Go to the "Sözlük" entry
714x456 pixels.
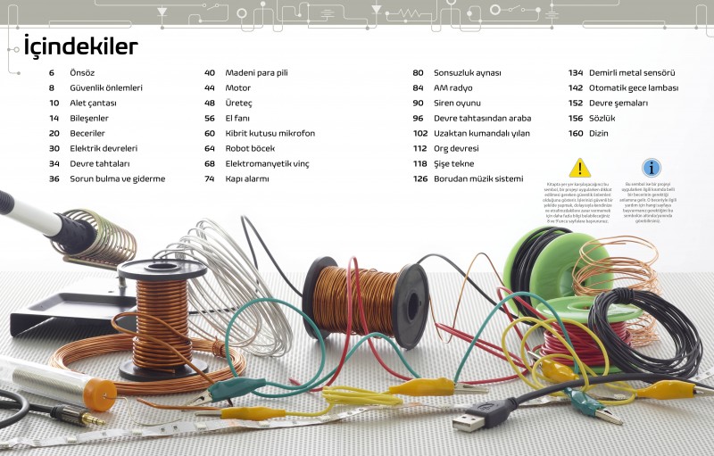coord(602,119)
